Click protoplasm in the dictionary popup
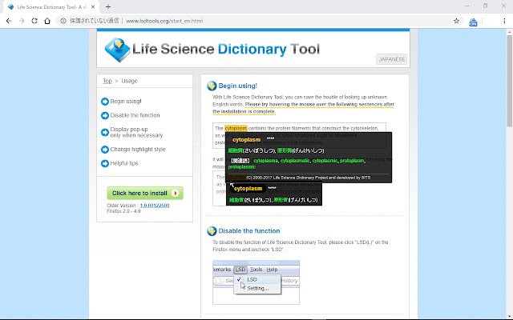Image resolution: width=513 pixels, height=320 pixels. click(x=352, y=161)
